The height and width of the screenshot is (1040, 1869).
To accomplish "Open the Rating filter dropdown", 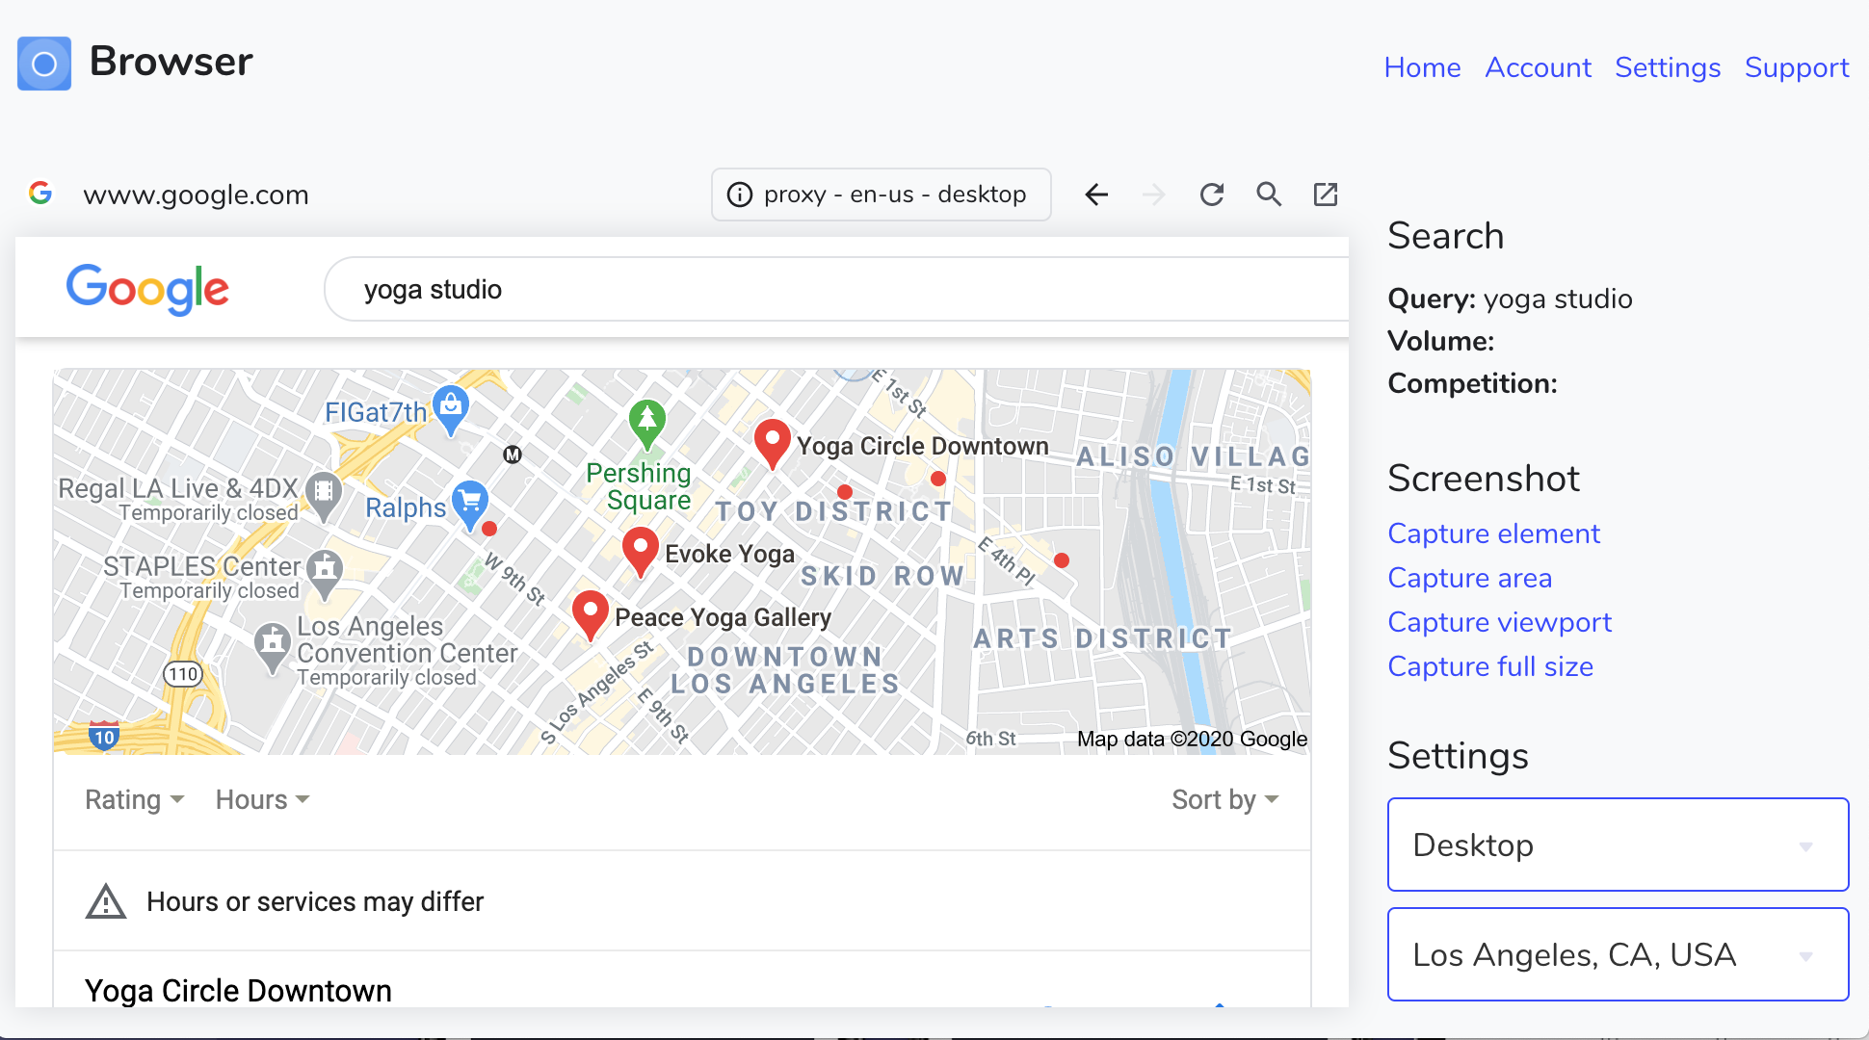I will click(x=134, y=799).
